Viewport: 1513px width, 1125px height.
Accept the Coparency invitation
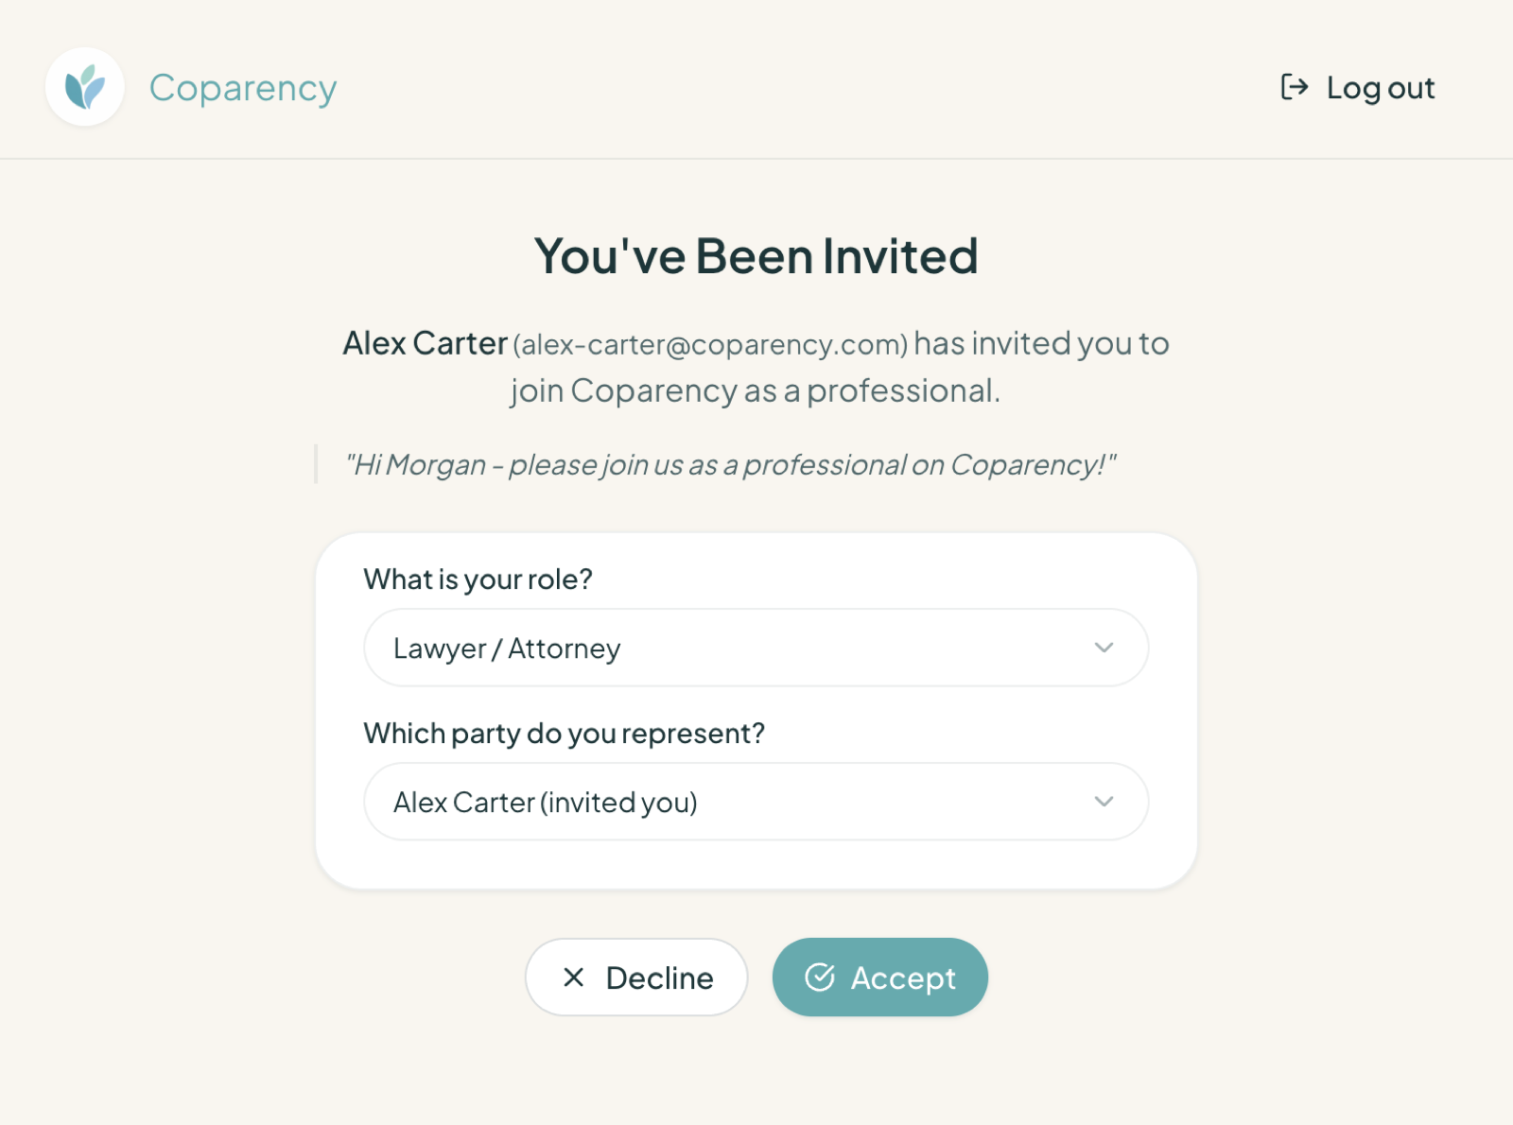point(880,978)
